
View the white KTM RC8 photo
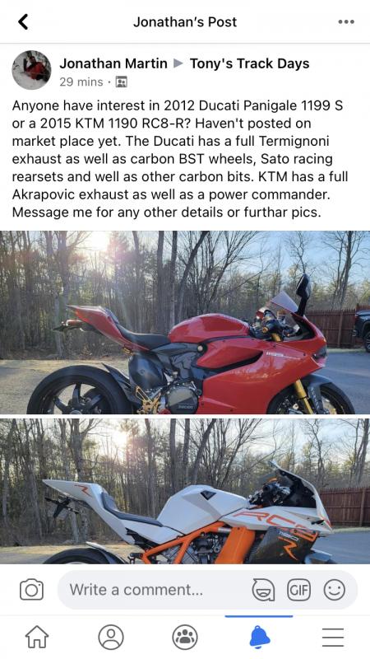[x=185, y=491]
